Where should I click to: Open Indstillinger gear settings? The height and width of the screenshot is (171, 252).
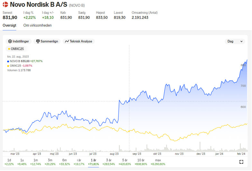[x=19, y=41]
